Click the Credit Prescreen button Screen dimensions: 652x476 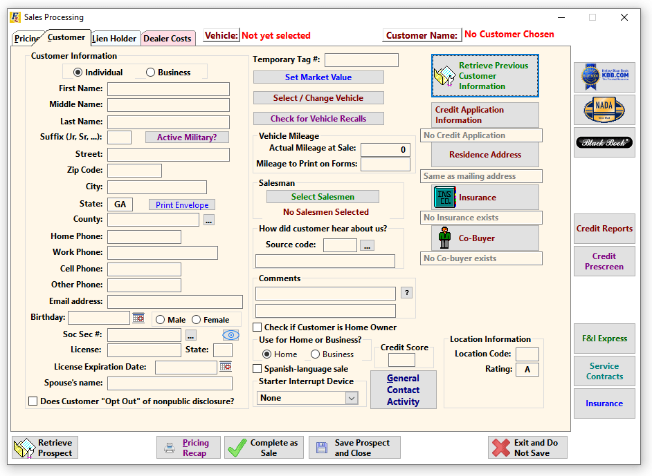[604, 260]
